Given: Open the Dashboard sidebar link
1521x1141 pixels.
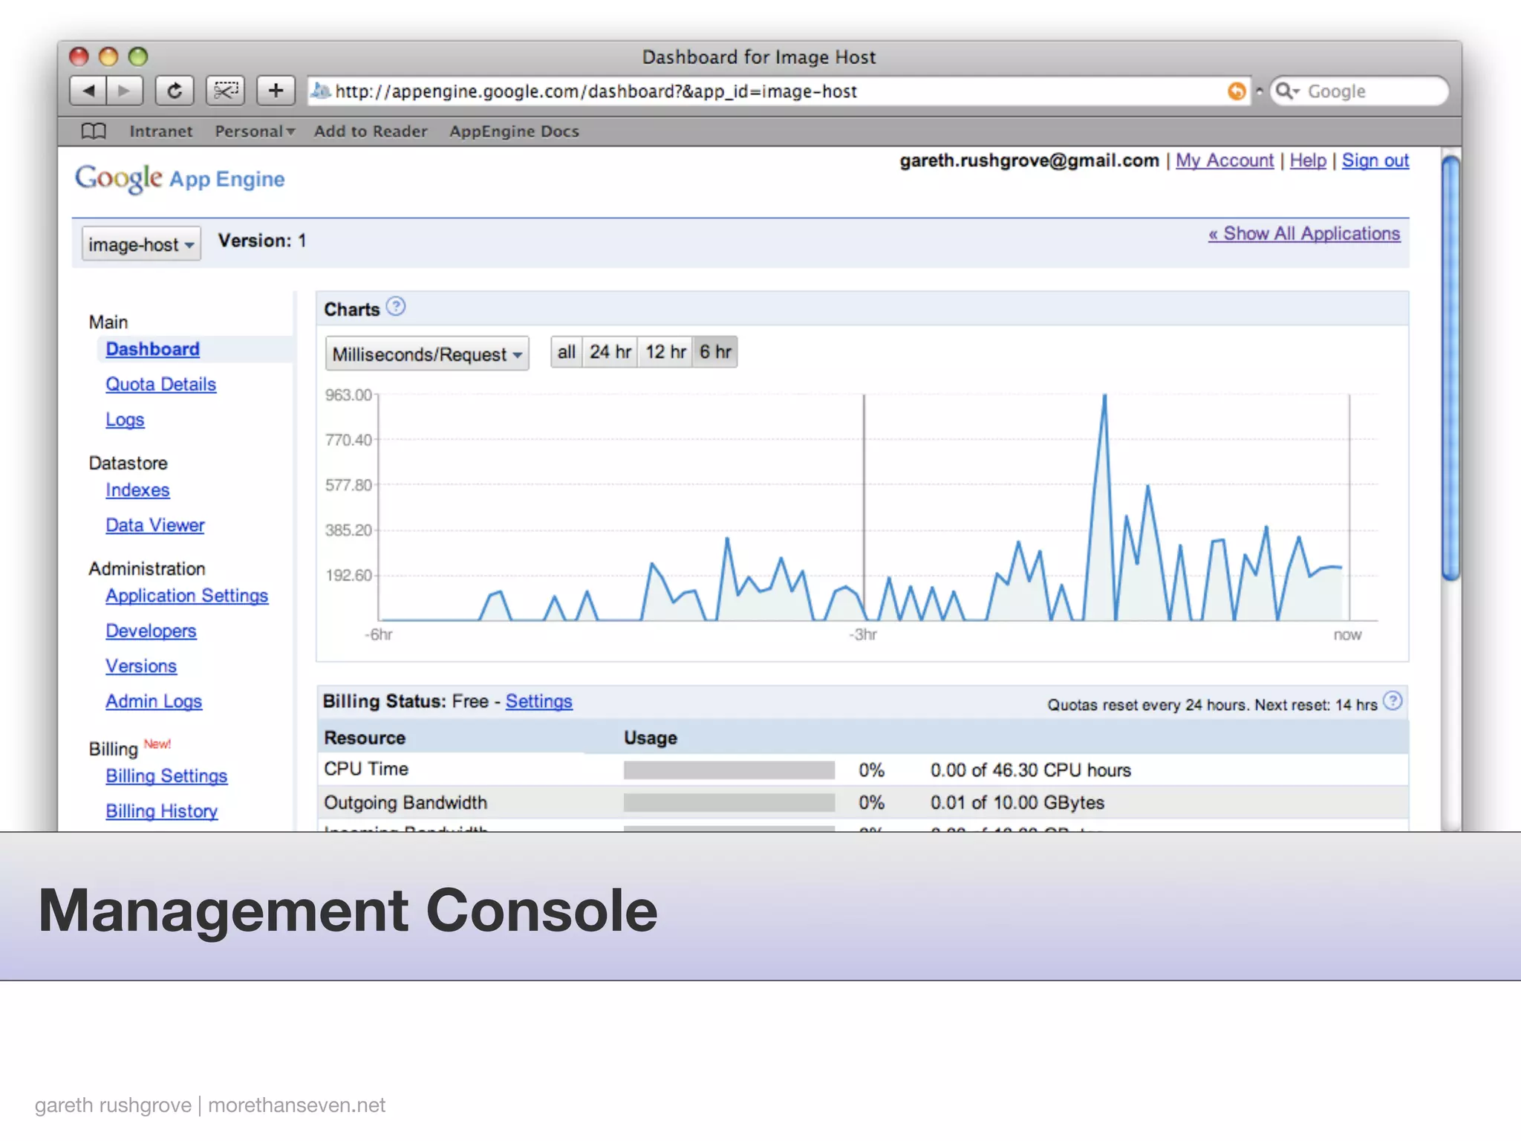Looking at the screenshot, I should [152, 349].
